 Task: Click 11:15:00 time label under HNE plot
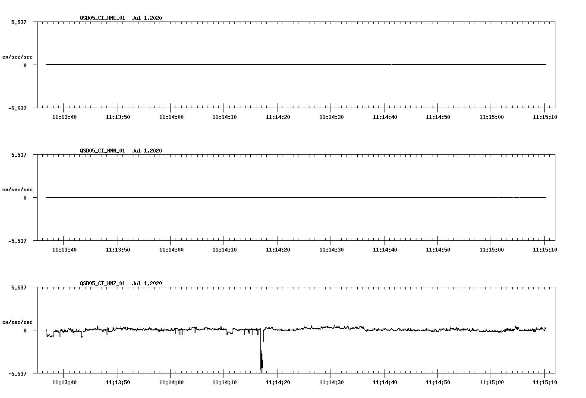491,117
